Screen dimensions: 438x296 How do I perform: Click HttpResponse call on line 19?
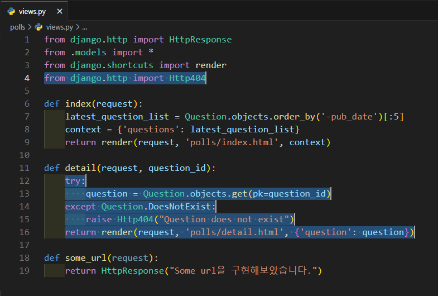tap(132, 271)
